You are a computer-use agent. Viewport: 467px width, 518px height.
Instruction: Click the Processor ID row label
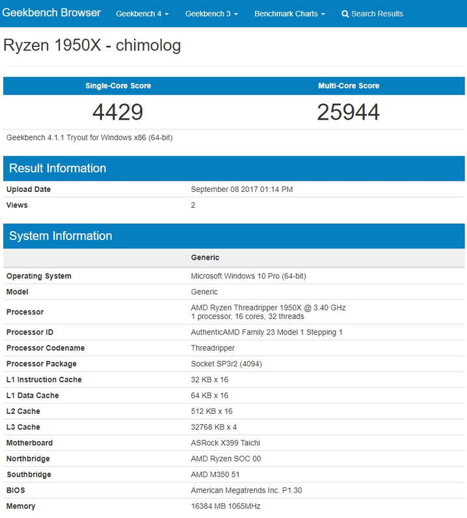30,333
